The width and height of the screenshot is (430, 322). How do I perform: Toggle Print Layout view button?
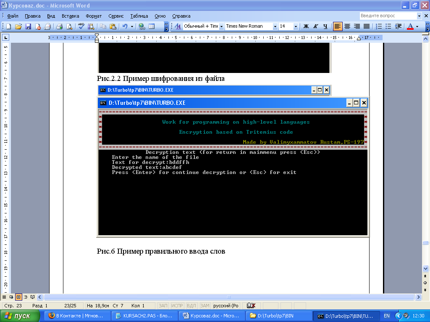click(x=18, y=297)
